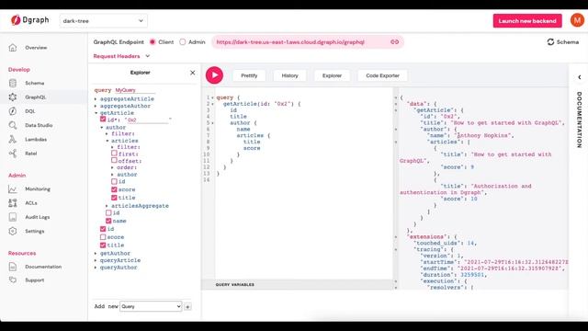Click Launch new backend button
The height and width of the screenshot is (331, 588).
coord(527,21)
